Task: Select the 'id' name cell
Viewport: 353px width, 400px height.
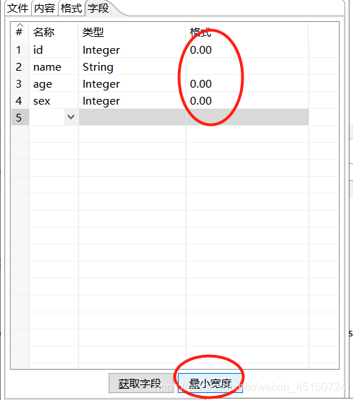Action: (x=53, y=49)
